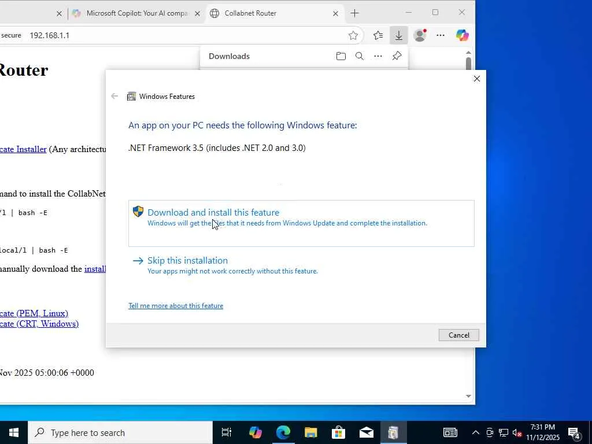Image resolution: width=592 pixels, height=444 pixels.
Task: Click the browser page vertical scrollbar thumb
Action: (468, 64)
